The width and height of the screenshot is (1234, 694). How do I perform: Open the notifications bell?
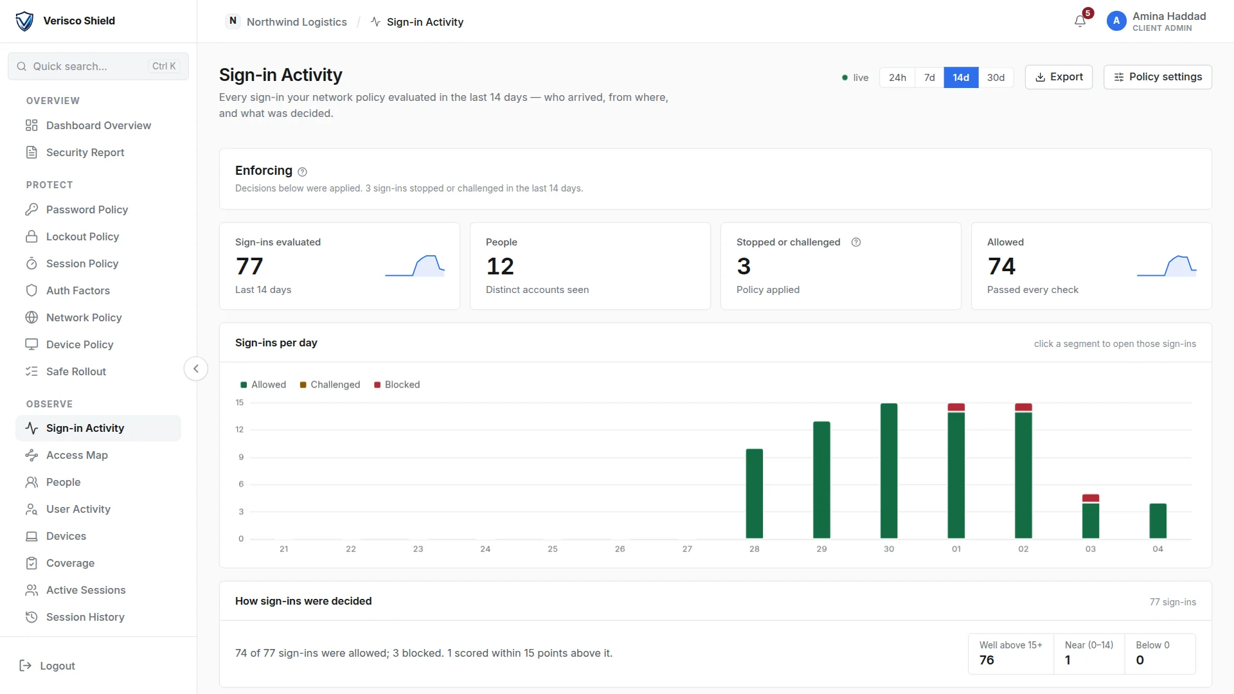pos(1080,21)
